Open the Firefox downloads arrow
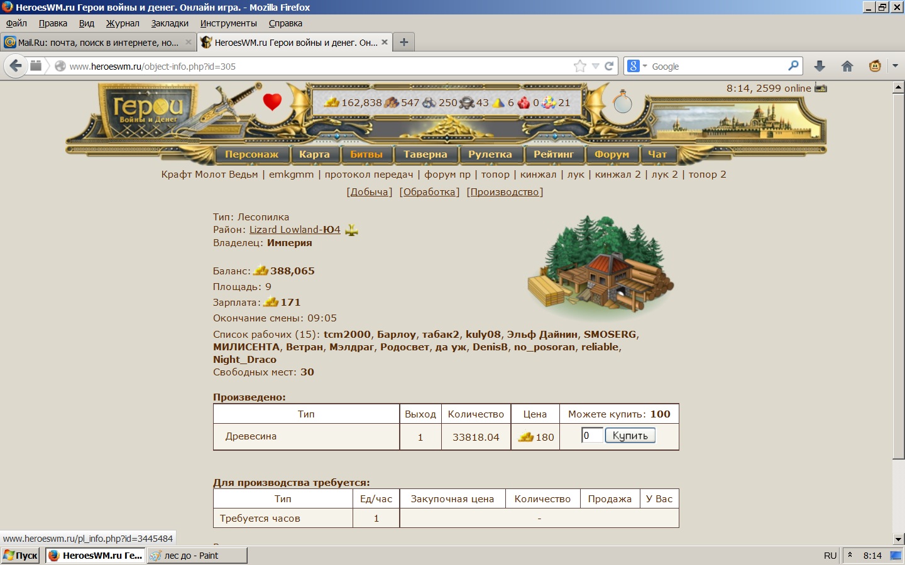 point(820,66)
